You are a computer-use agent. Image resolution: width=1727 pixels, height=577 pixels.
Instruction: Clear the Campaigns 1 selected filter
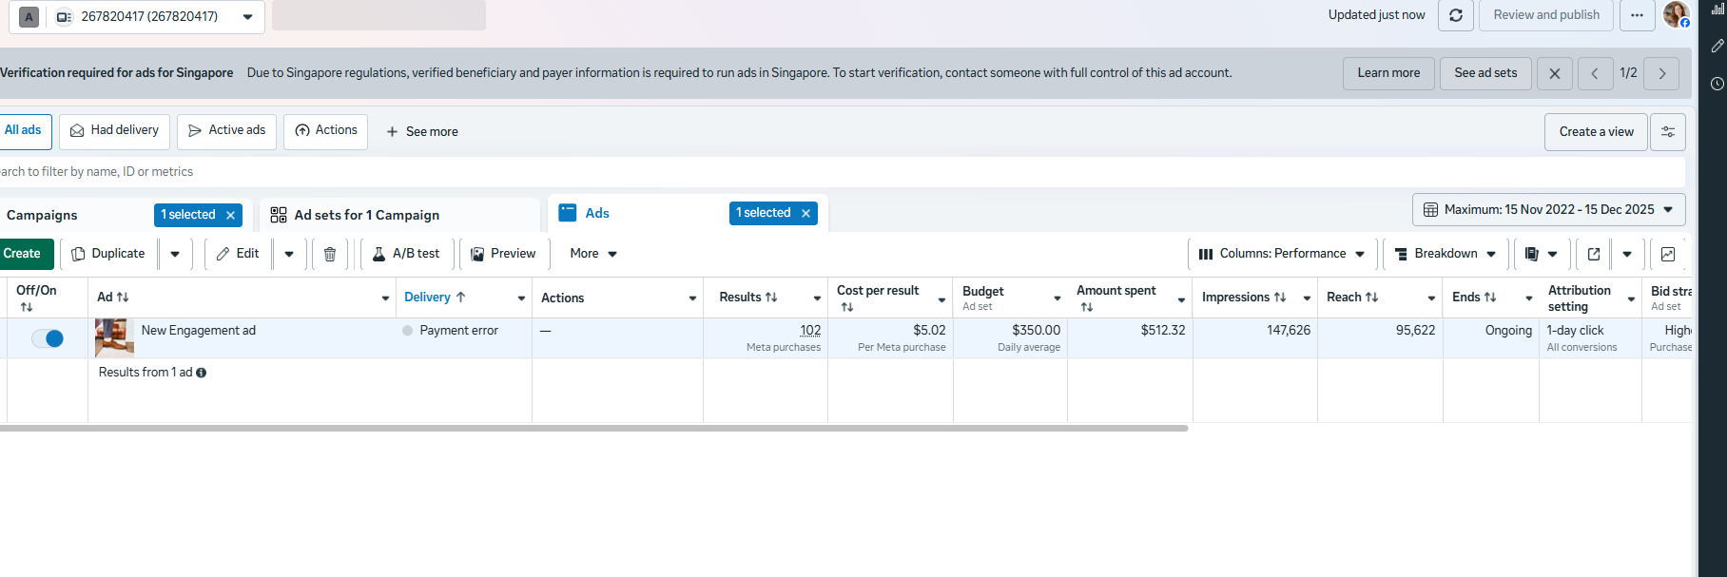click(x=230, y=215)
